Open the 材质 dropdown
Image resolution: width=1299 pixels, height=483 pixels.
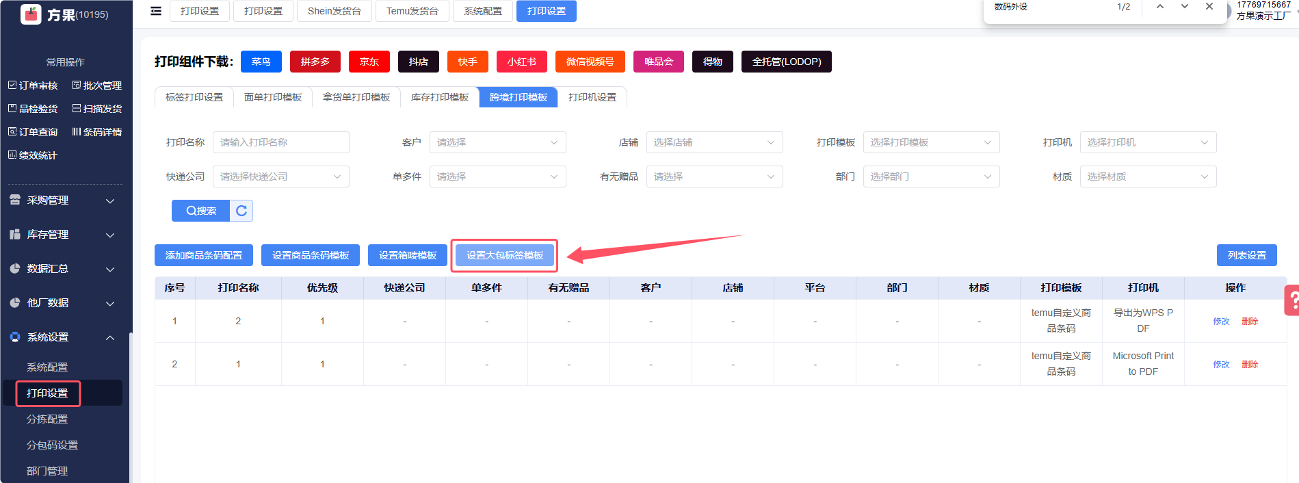click(x=1149, y=177)
